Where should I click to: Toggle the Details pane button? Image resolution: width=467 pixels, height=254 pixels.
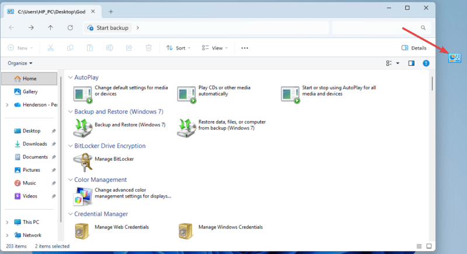[414, 48]
